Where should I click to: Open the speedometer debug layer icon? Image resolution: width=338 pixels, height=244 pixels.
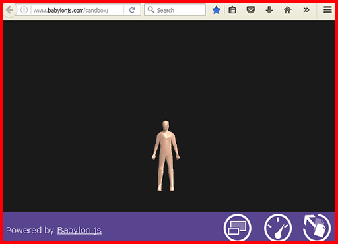[x=278, y=228]
